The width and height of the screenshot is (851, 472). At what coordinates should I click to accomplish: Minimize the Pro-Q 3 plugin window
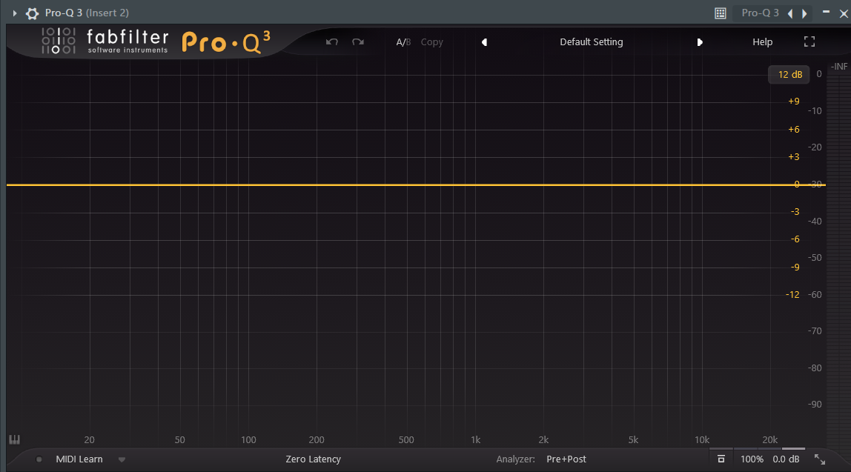[x=826, y=12]
